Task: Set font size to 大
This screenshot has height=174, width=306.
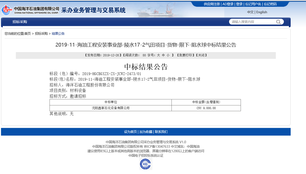Action: point(158,55)
